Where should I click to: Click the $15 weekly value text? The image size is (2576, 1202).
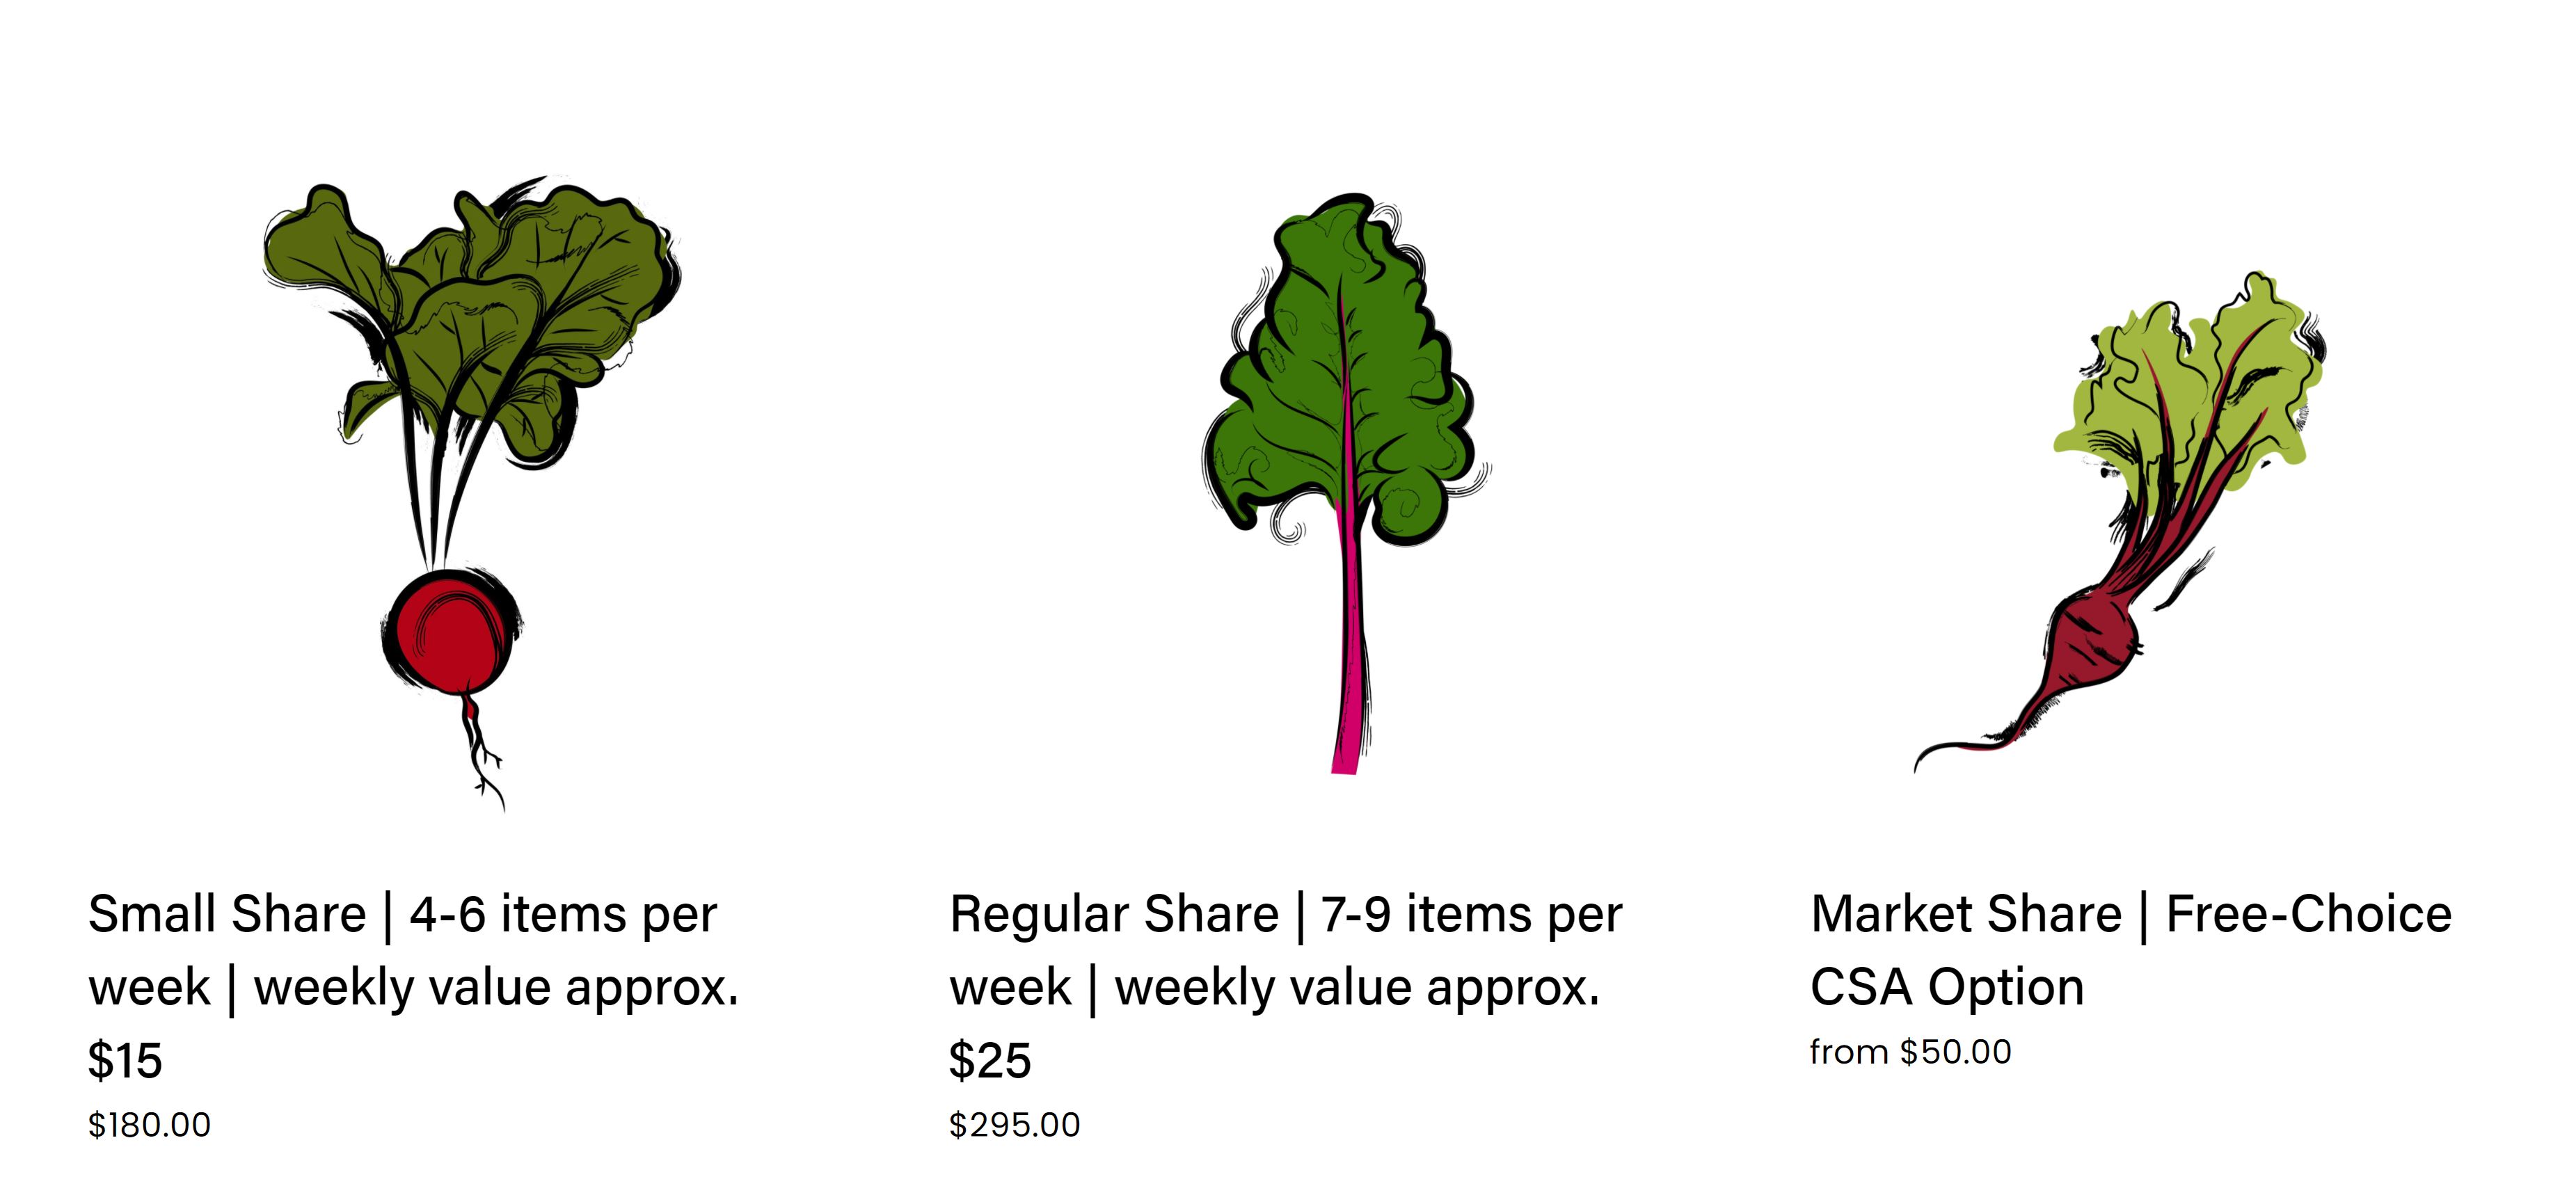(x=125, y=1060)
